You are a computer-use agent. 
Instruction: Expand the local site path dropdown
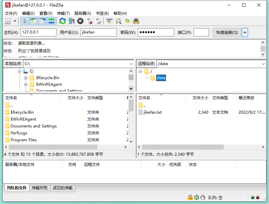click(132, 64)
